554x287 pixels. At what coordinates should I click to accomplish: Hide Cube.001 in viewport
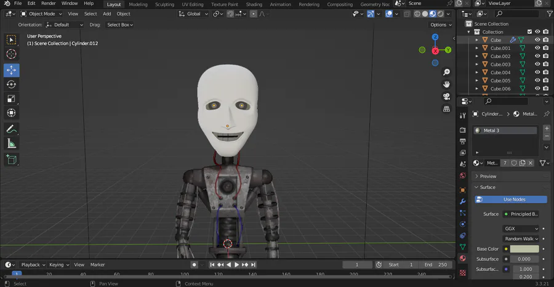pyautogui.click(x=537, y=48)
